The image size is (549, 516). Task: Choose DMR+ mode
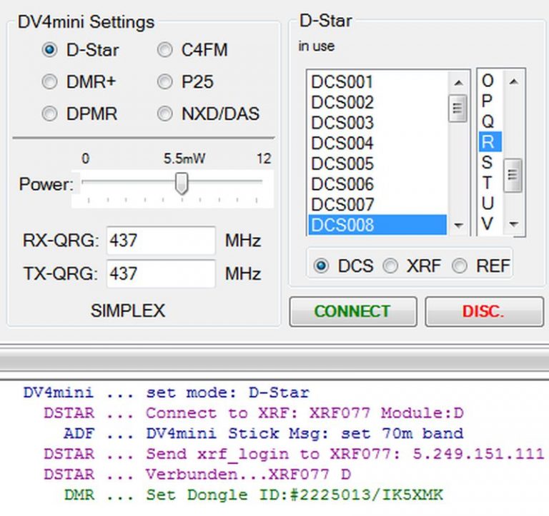[49, 82]
